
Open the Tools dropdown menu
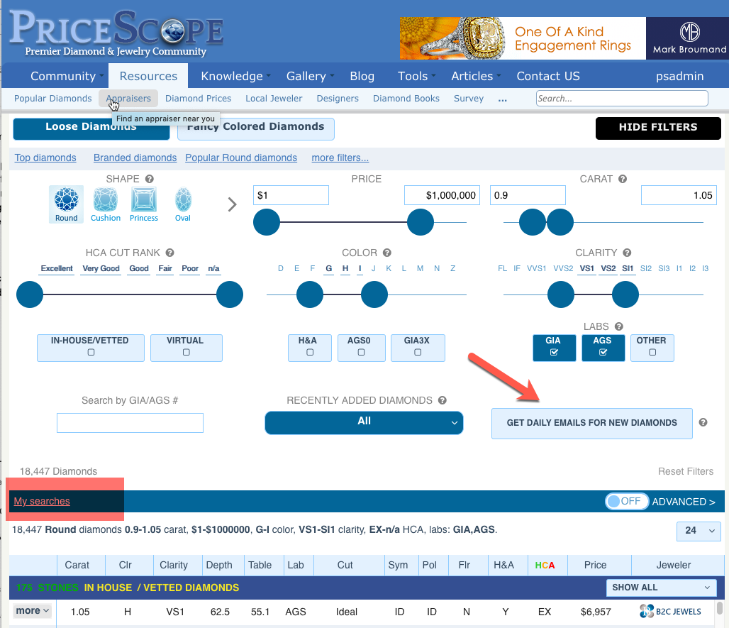click(416, 76)
